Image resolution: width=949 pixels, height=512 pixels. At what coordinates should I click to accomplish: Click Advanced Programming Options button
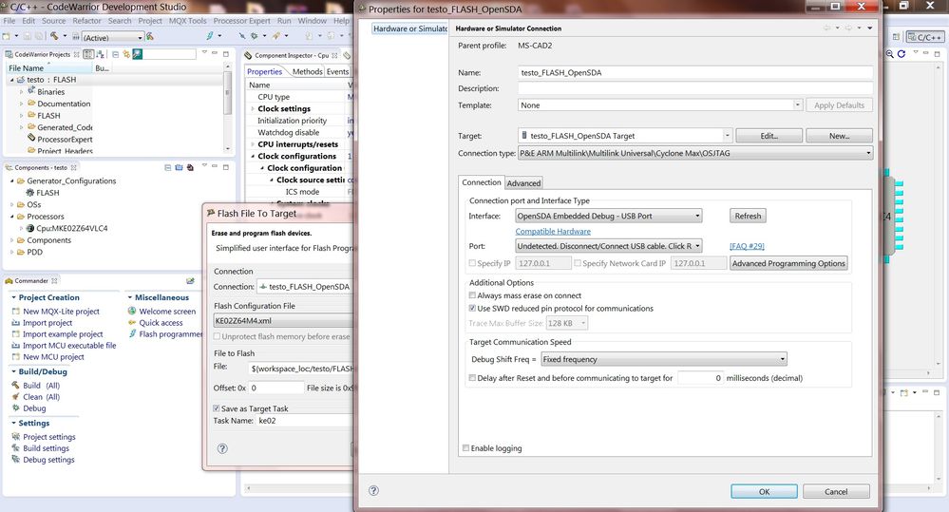click(788, 263)
